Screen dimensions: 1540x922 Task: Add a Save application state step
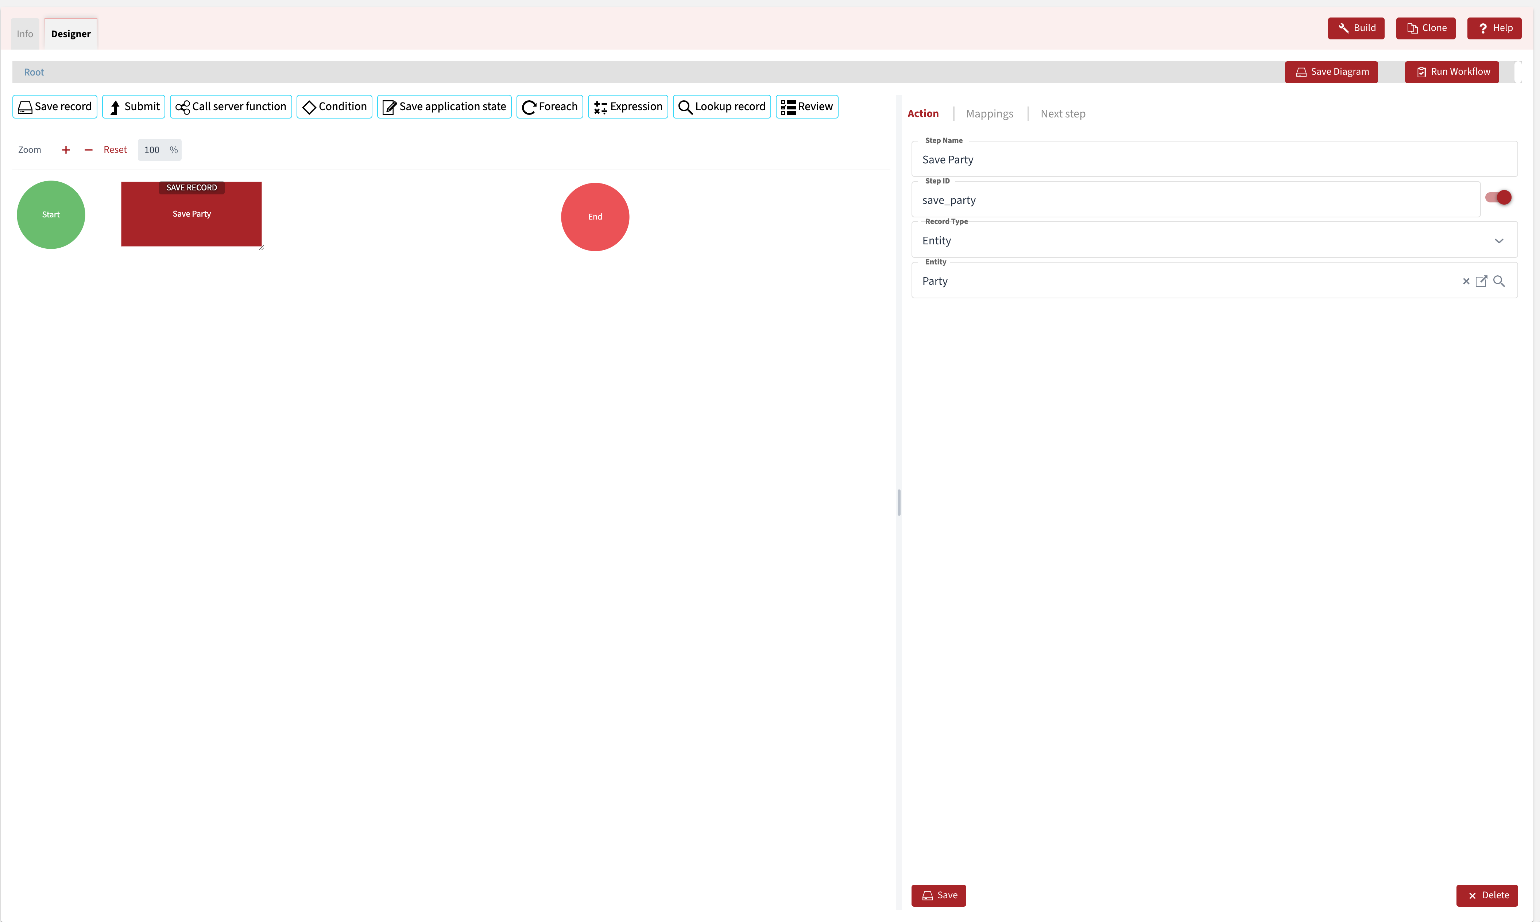tap(444, 106)
